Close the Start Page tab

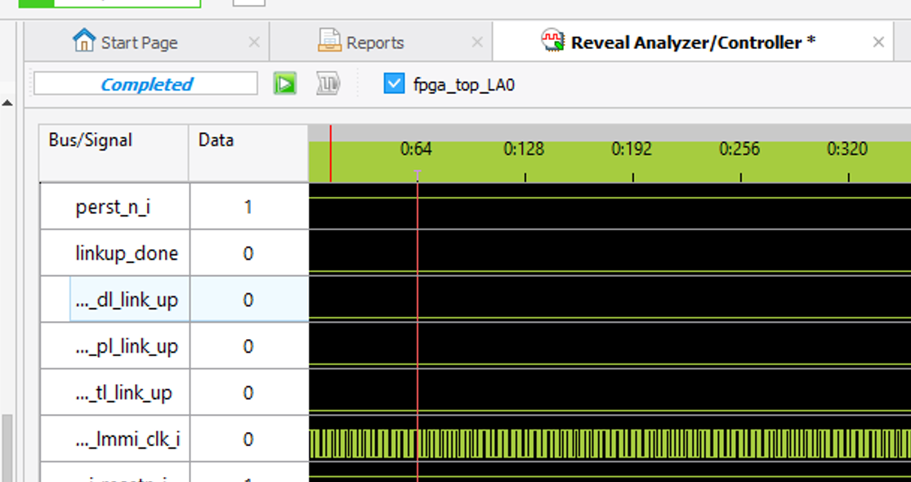point(254,42)
